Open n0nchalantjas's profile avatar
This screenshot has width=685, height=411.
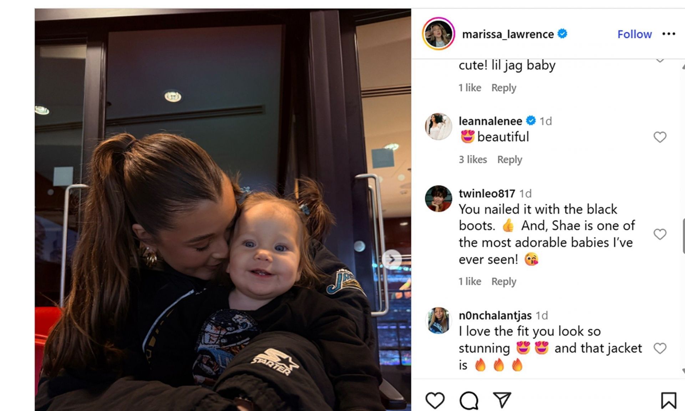click(438, 320)
